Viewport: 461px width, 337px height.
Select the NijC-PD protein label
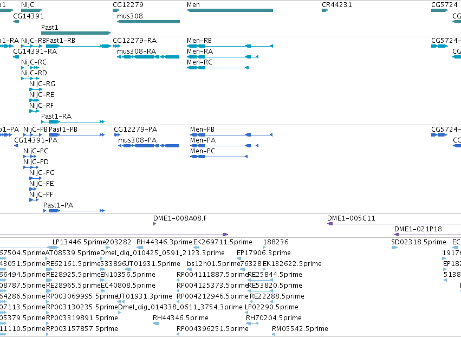(x=36, y=162)
